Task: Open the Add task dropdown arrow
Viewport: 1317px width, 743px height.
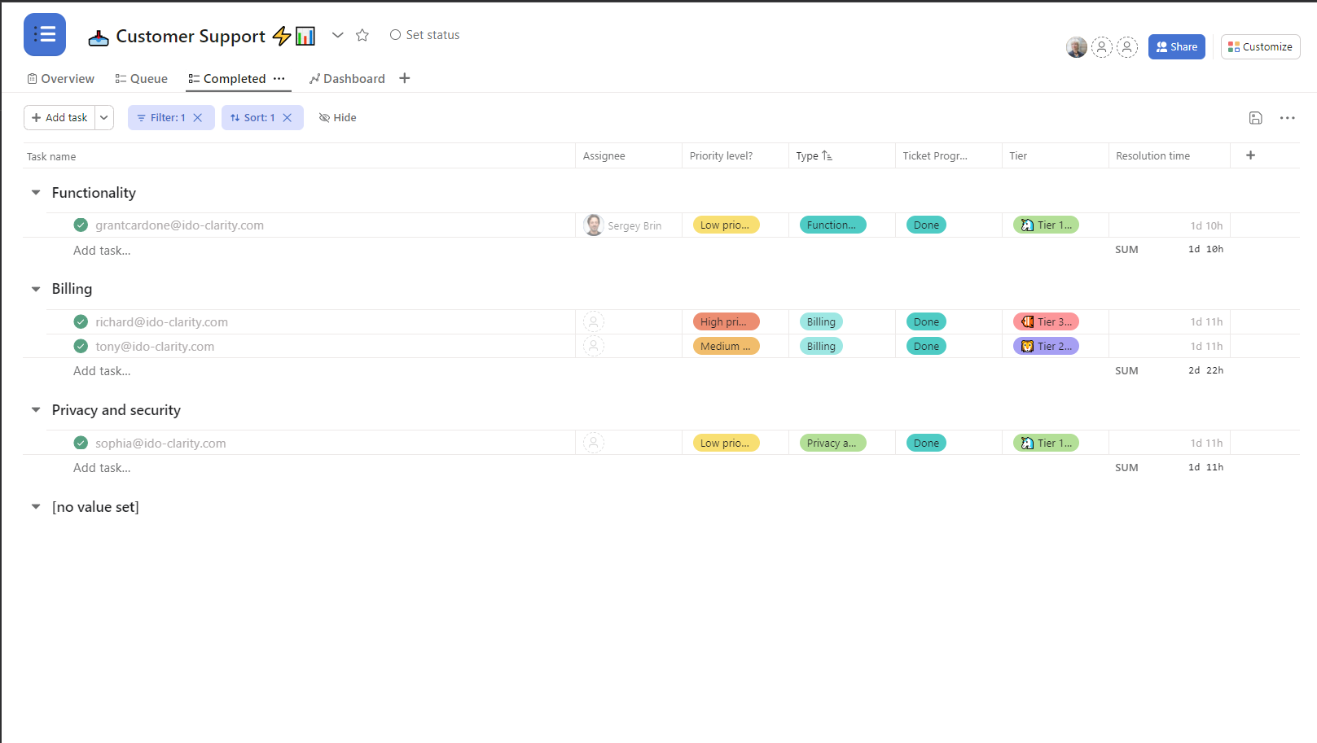Action: click(x=103, y=117)
